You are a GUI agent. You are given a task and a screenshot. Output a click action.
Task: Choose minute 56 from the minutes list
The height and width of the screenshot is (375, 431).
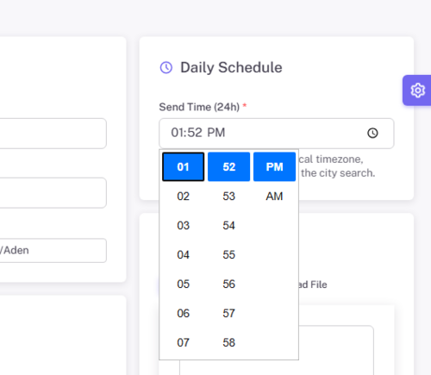(x=228, y=284)
